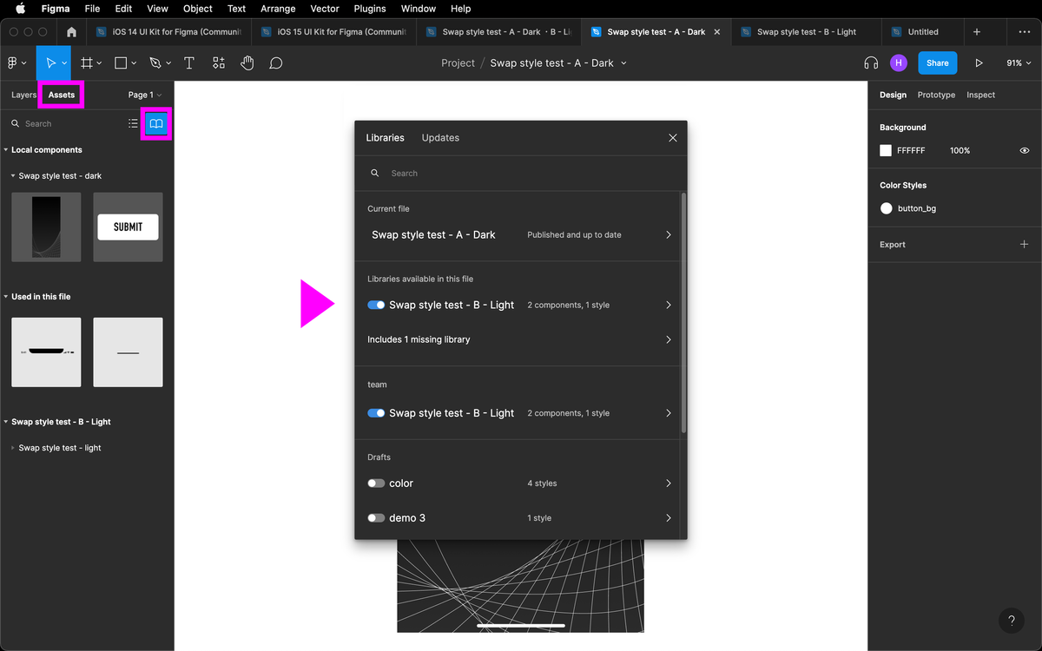Switch to the Inspect tab

pos(981,95)
